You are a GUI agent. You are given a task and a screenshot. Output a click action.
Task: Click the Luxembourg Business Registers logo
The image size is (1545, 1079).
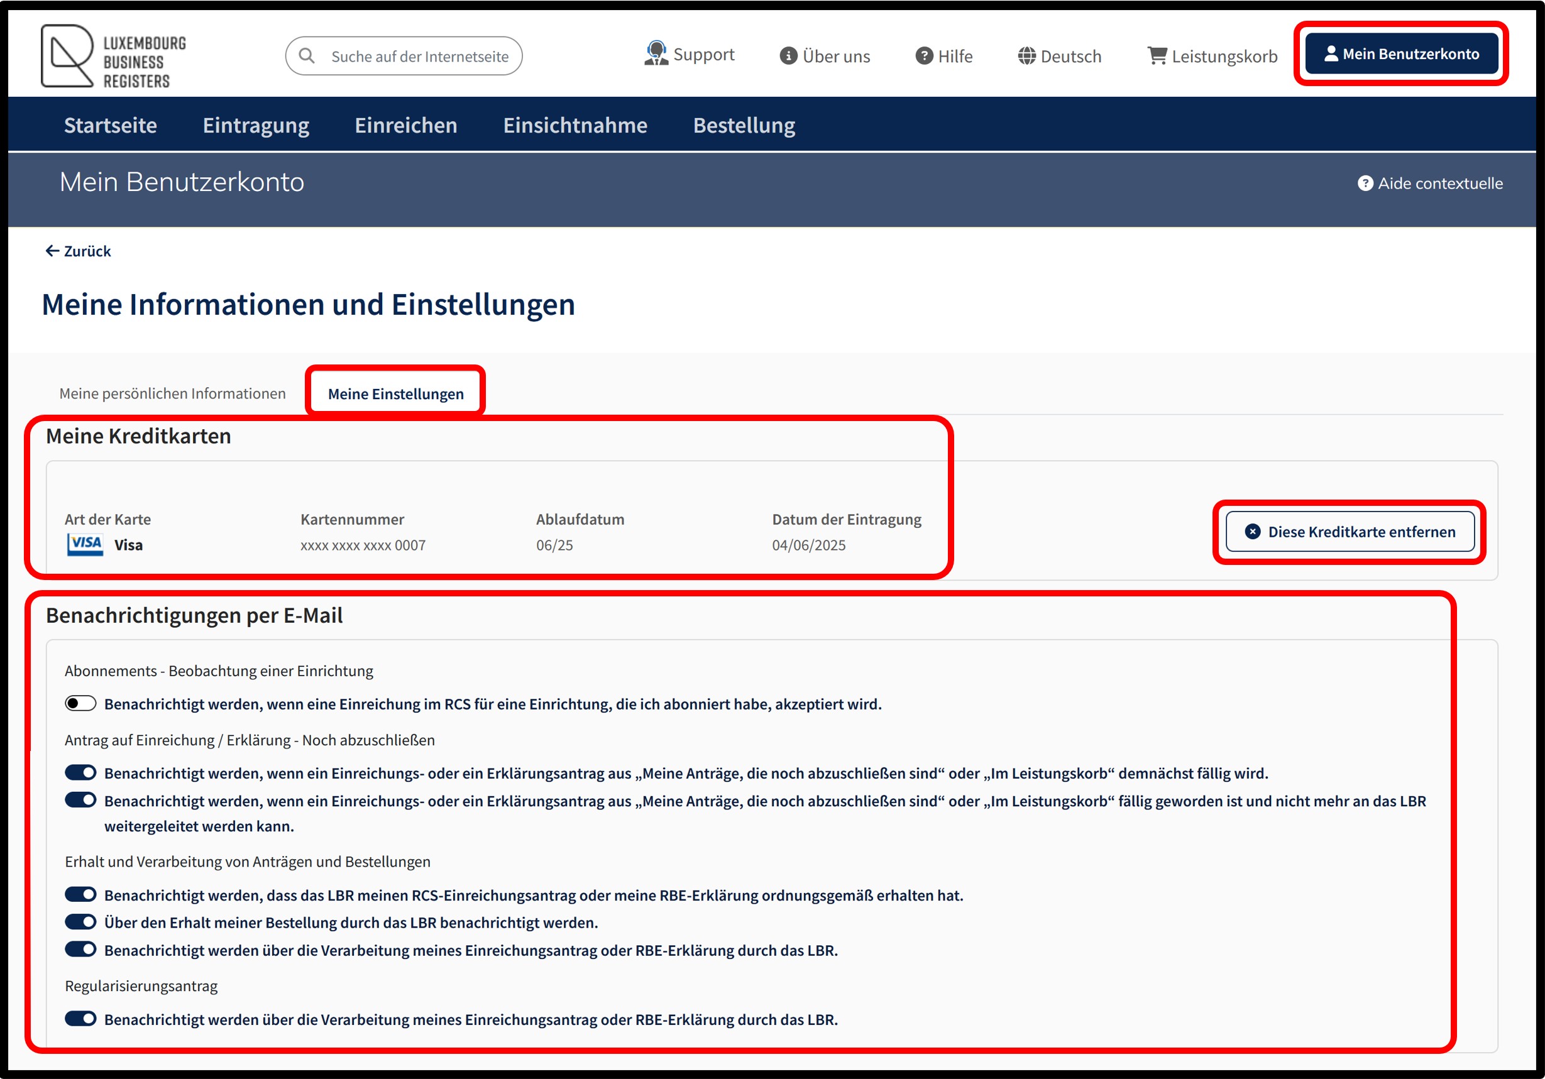click(x=113, y=57)
